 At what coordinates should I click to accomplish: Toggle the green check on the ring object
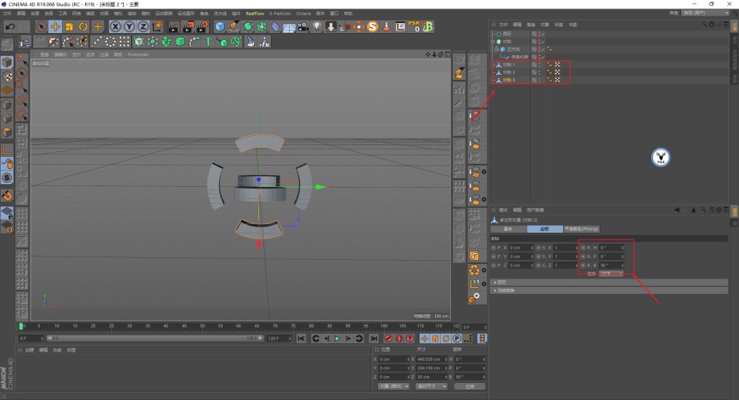tap(543, 34)
